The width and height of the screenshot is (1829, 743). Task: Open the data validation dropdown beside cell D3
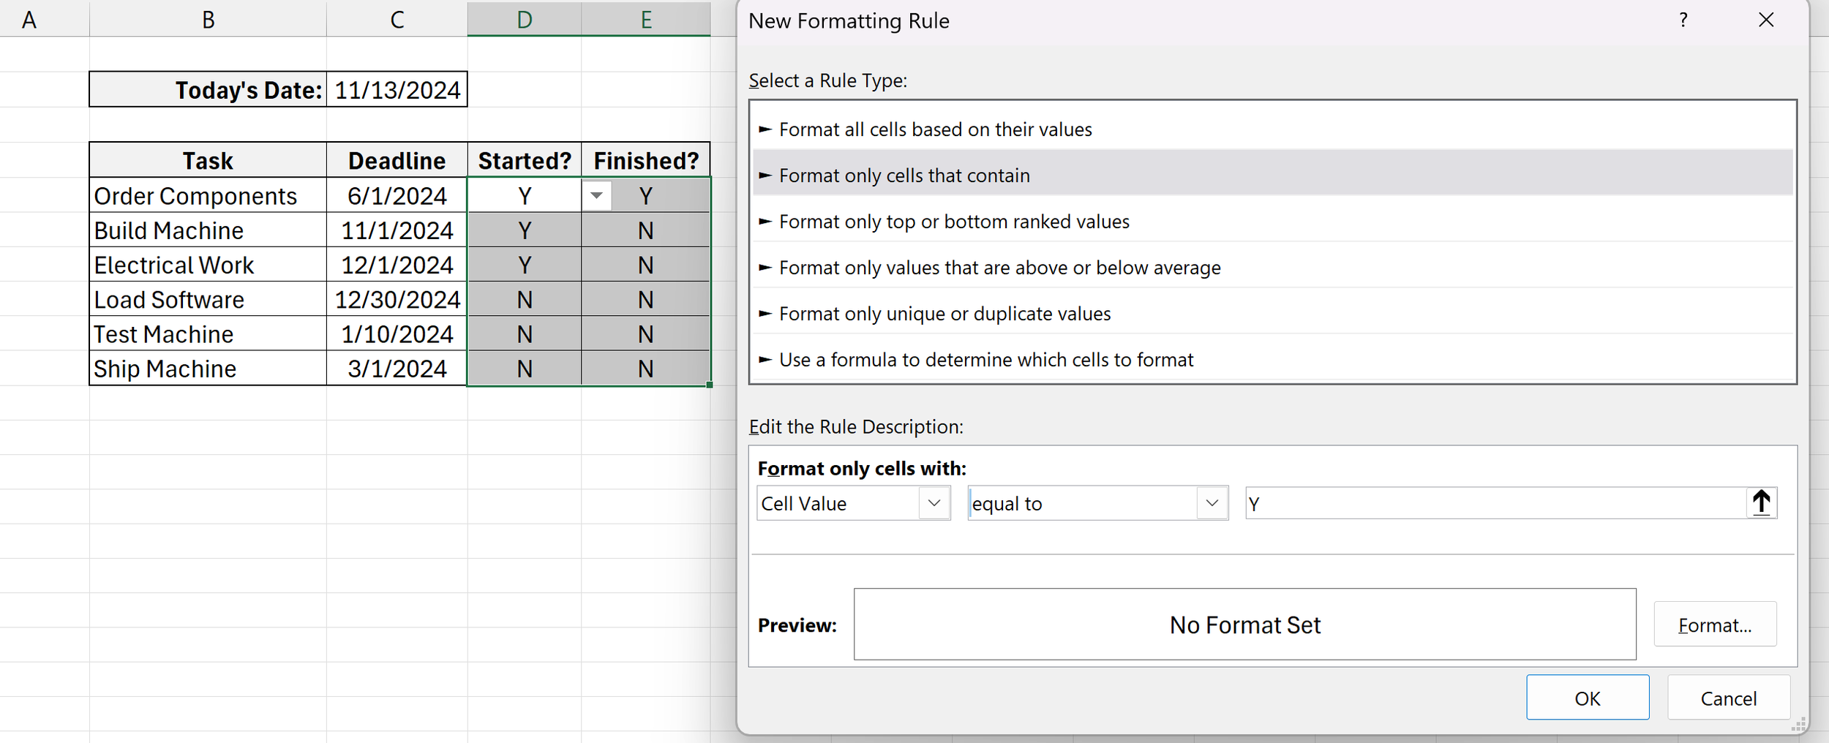[x=597, y=195]
